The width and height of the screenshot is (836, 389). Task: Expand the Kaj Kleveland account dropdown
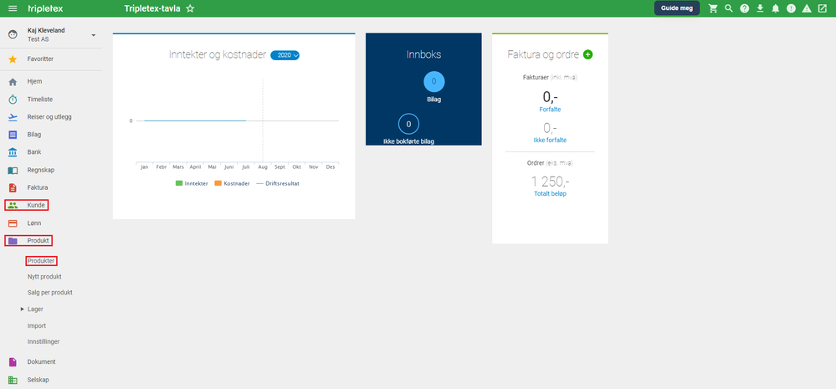pos(93,35)
